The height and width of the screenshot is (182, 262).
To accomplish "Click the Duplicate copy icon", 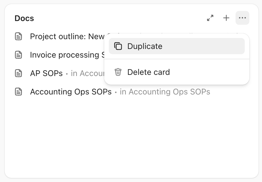I will tap(118, 46).
